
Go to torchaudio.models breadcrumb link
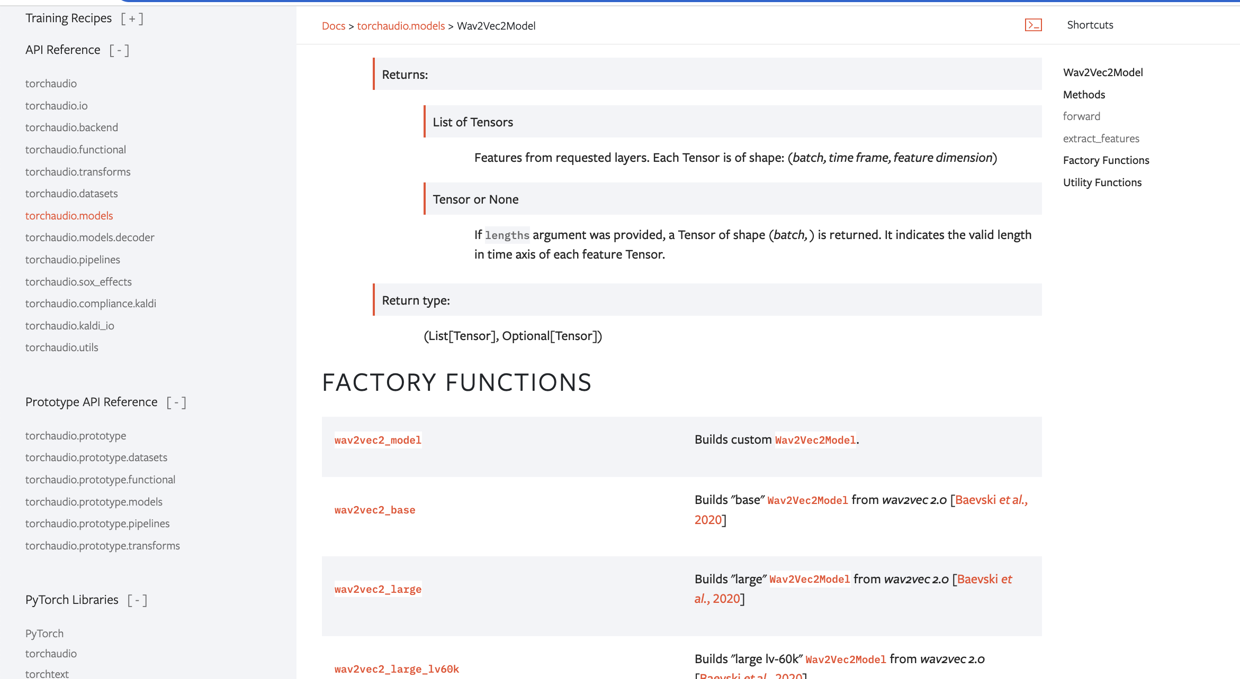pos(401,26)
